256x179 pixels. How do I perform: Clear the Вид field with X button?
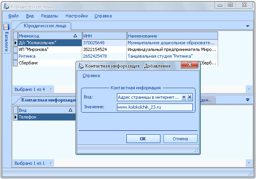tap(189, 97)
